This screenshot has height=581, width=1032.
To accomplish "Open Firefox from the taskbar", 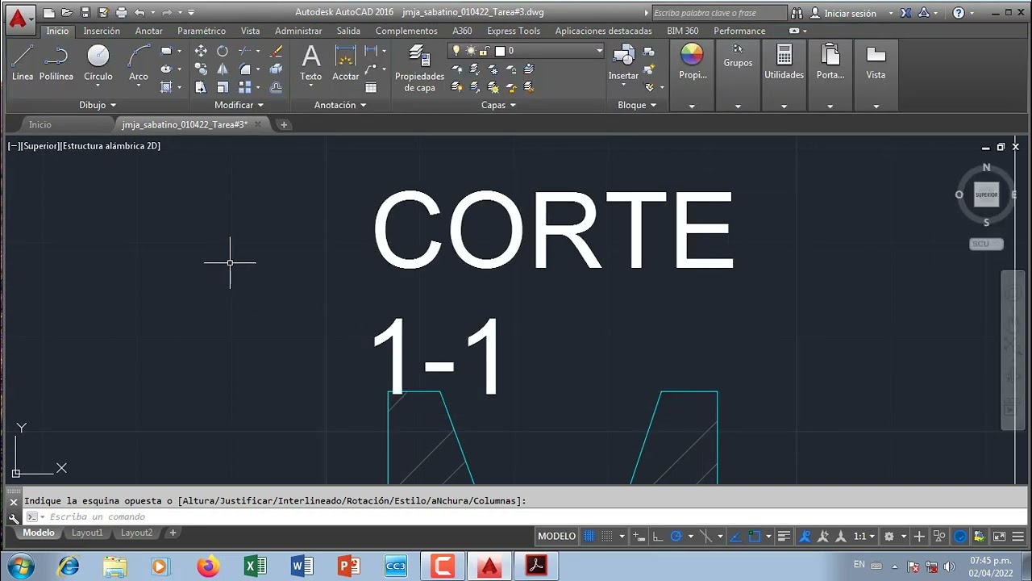I will tap(208, 566).
